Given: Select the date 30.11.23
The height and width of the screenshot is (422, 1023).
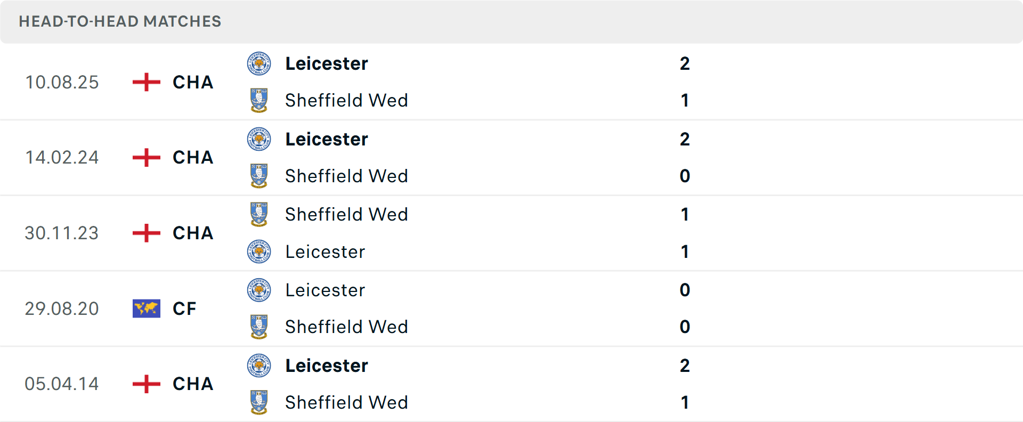Looking at the screenshot, I should pos(62,233).
